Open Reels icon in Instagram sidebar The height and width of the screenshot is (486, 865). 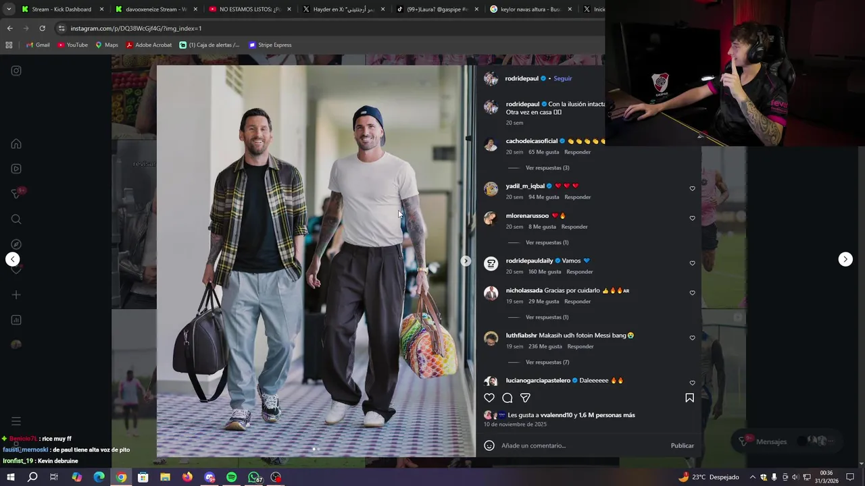16,169
